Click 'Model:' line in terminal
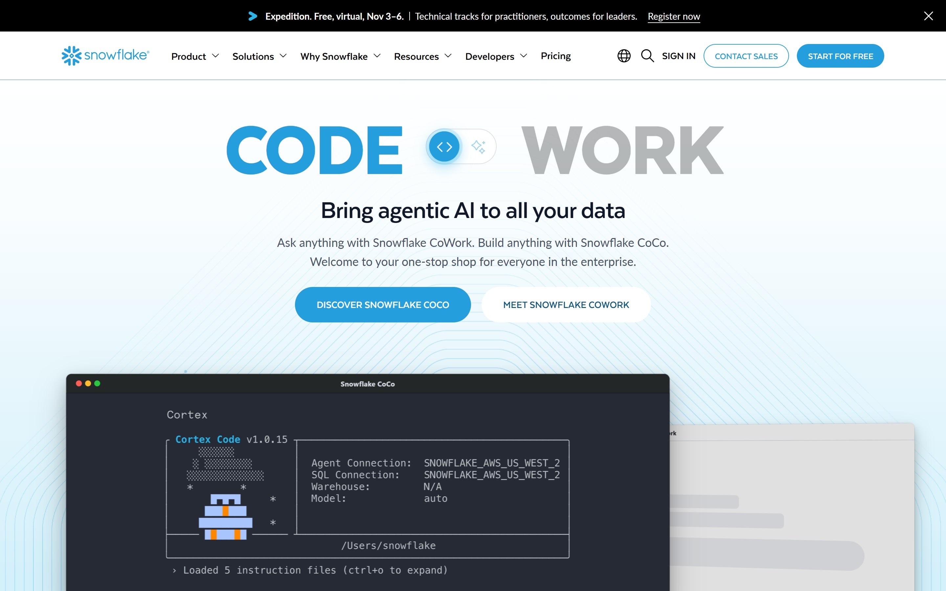 pos(379,498)
